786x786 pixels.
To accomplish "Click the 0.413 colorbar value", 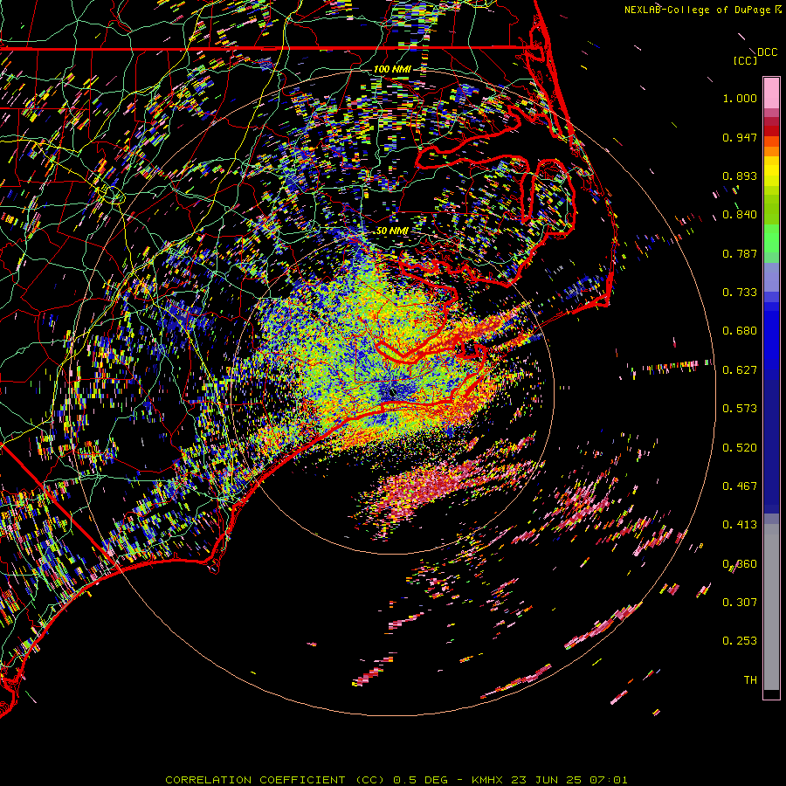I will pyautogui.click(x=740, y=525).
